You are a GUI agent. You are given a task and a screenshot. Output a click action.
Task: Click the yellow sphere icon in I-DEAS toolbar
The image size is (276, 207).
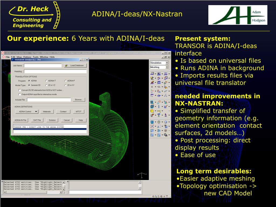[152, 111]
